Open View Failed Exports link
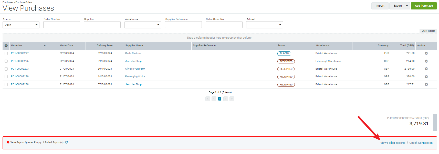This screenshot has width=439, height=154. pyautogui.click(x=393, y=143)
